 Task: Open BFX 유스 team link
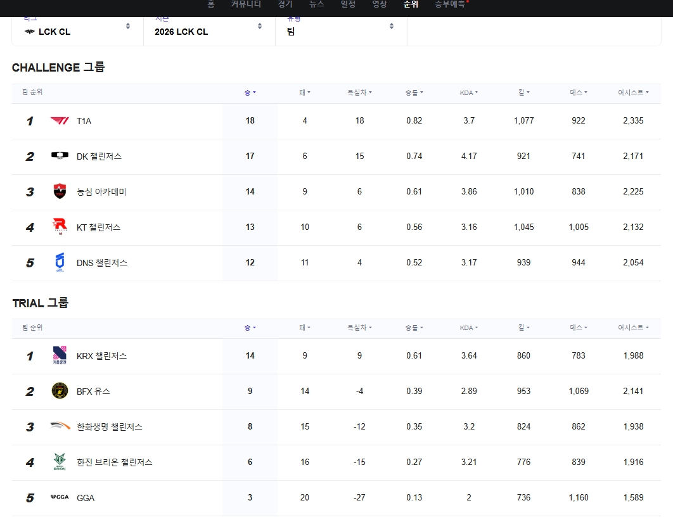click(x=93, y=392)
